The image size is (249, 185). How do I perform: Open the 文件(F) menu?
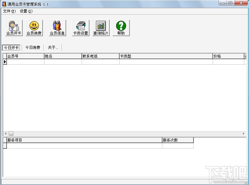point(9,11)
